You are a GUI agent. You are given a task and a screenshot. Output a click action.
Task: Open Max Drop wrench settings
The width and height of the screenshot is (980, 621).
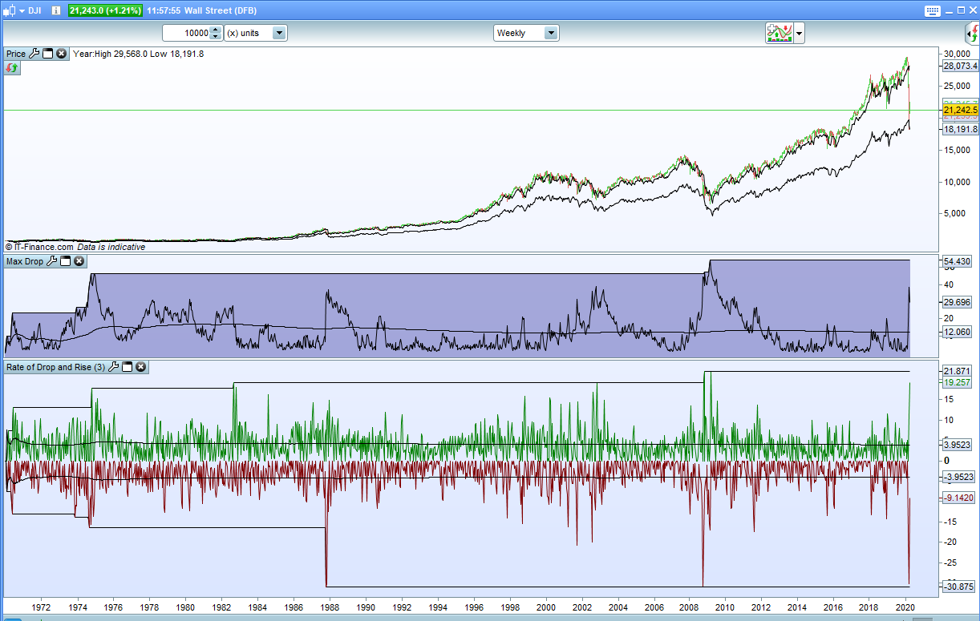51,261
